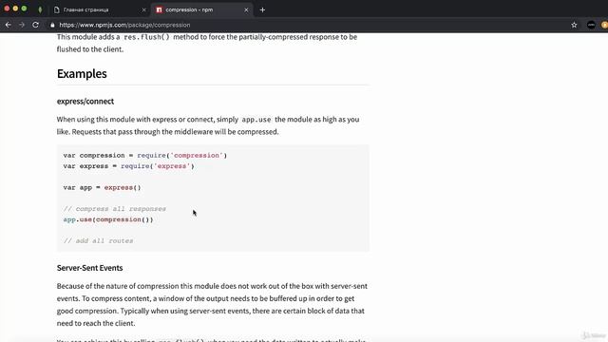608x342 pixels.
Task: Open the dark round extension icon
Action: pyautogui.click(x=591, y=25)
